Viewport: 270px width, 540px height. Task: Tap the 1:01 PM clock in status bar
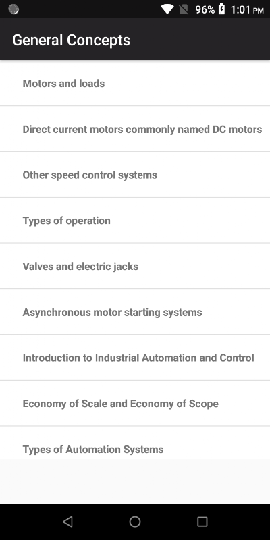247,9
